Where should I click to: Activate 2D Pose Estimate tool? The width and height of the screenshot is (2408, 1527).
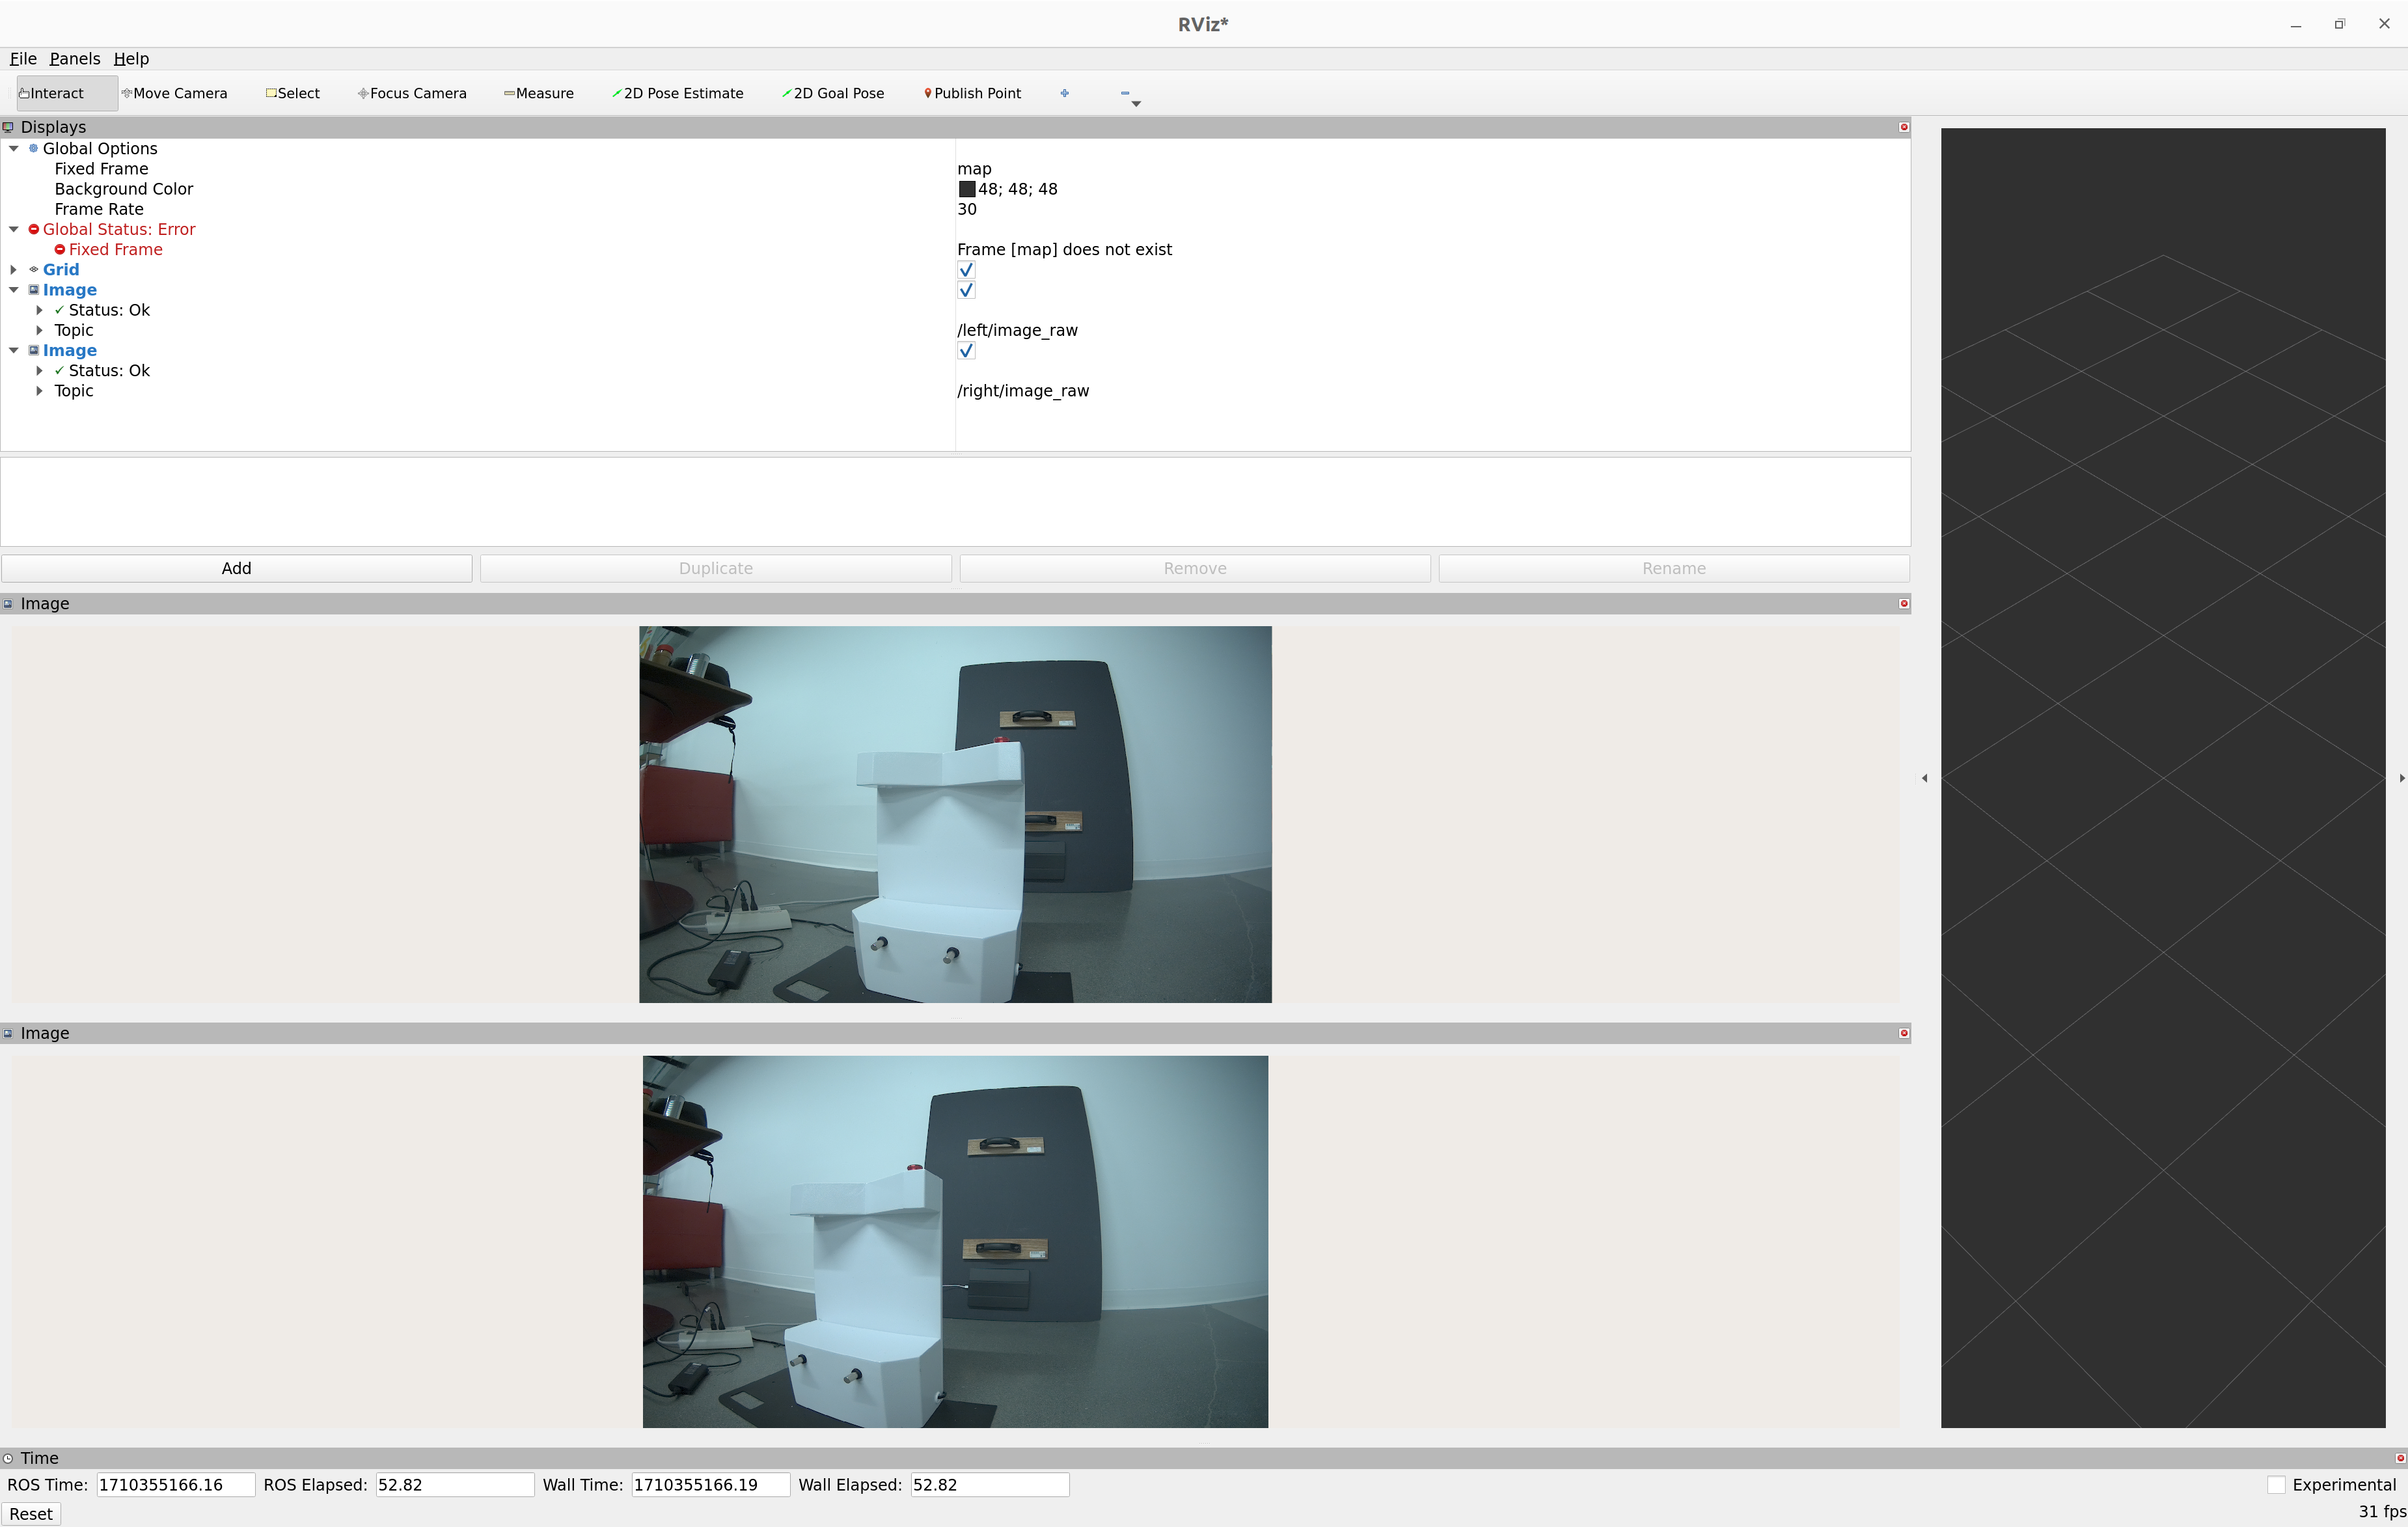coord(678,93)
